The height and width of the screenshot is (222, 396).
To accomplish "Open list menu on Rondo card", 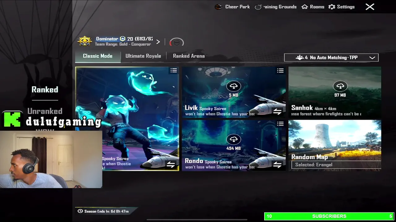I will click(x=280, y=124).
